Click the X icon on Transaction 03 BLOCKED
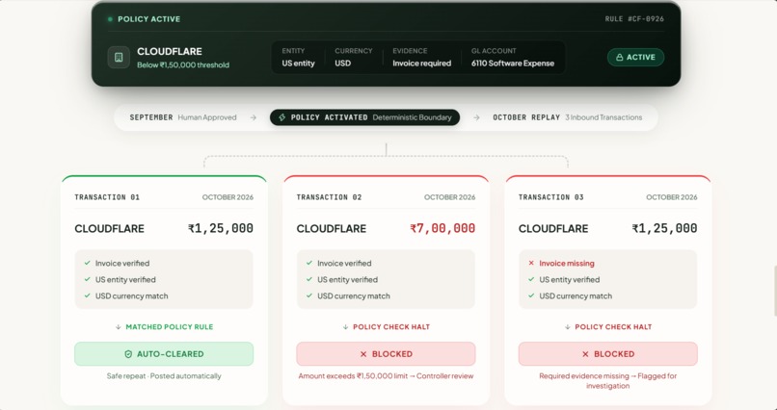Image resolution: width=777 pixels, height=410 pixels. 585,354
